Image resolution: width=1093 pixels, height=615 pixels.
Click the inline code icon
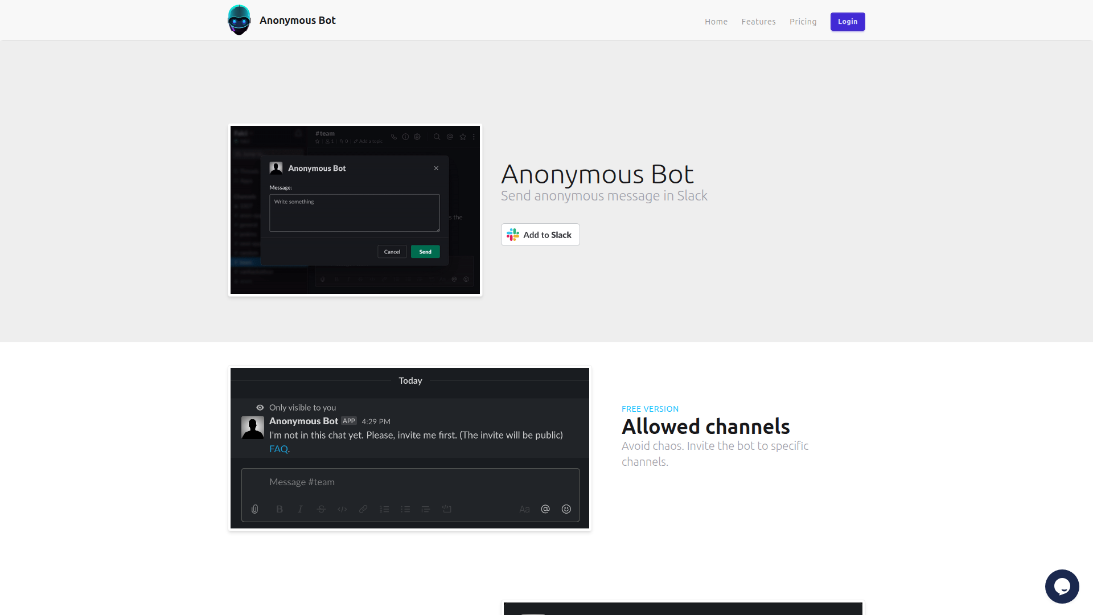coord(342,509)
